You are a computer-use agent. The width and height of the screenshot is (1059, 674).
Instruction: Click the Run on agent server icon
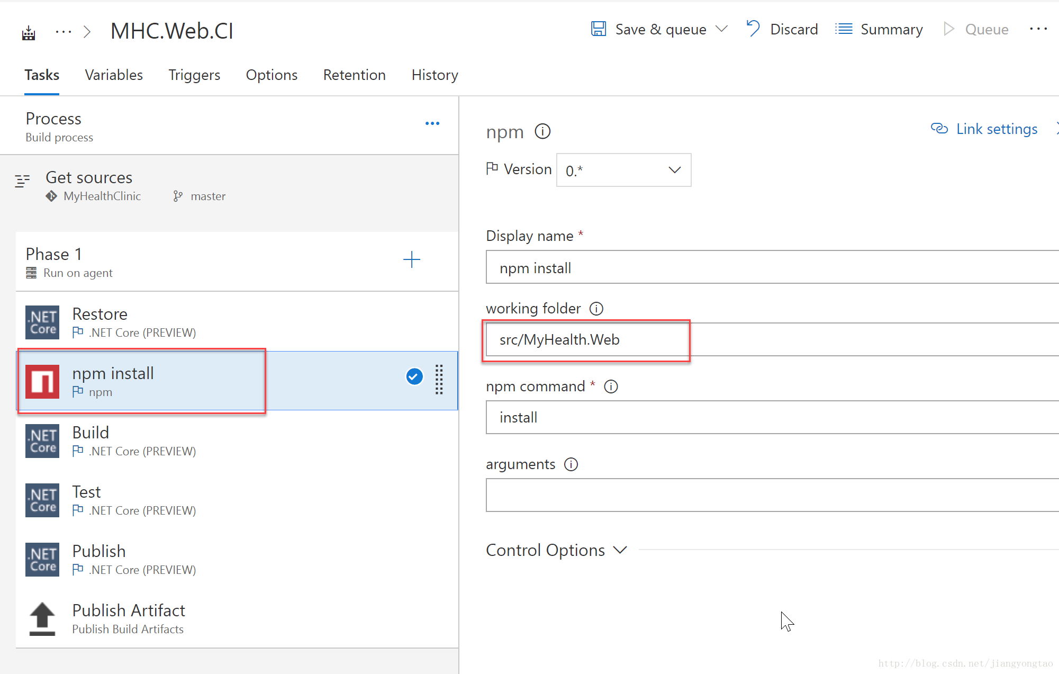click(31, 273)
